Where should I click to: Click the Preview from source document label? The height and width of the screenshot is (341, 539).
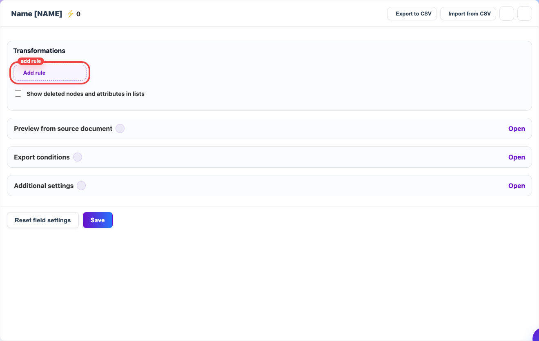click(63, 128)
